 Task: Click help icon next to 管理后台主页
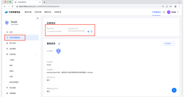pos(57,89)
